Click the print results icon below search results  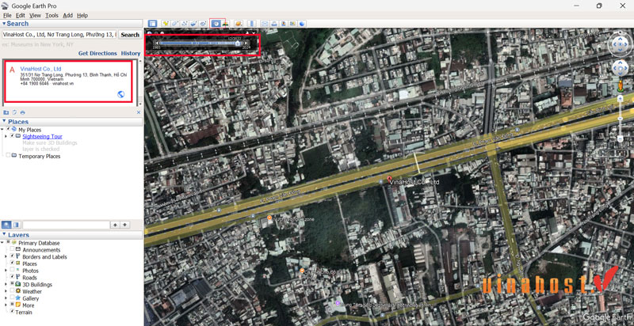23,112
